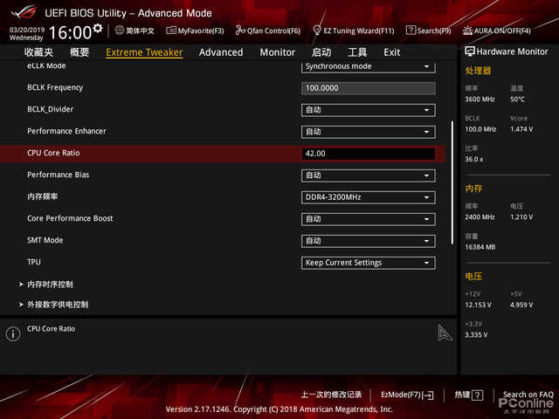Select the CPU Core Ratio row label
The height and width of the screenshot is (419, 559).
coord(53,153)
